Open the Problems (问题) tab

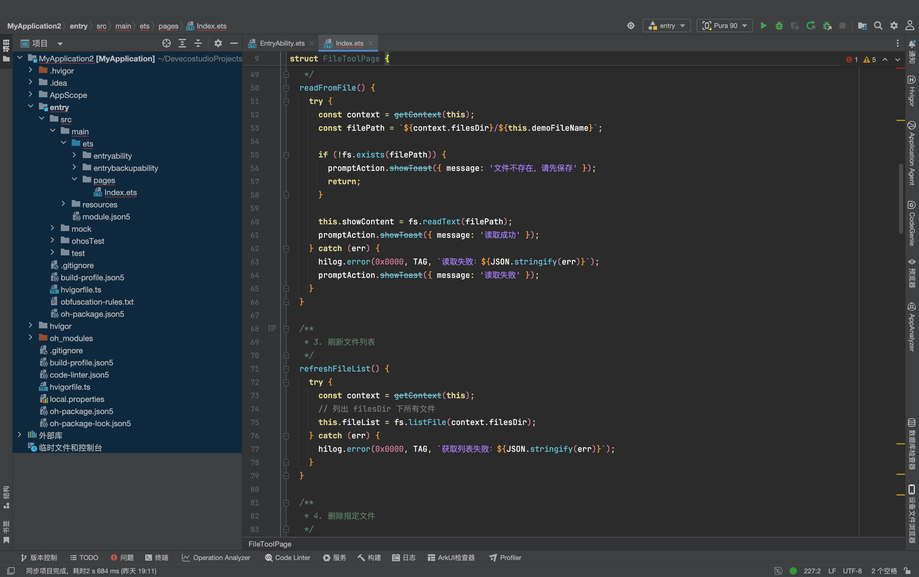(x=122, y=558)
